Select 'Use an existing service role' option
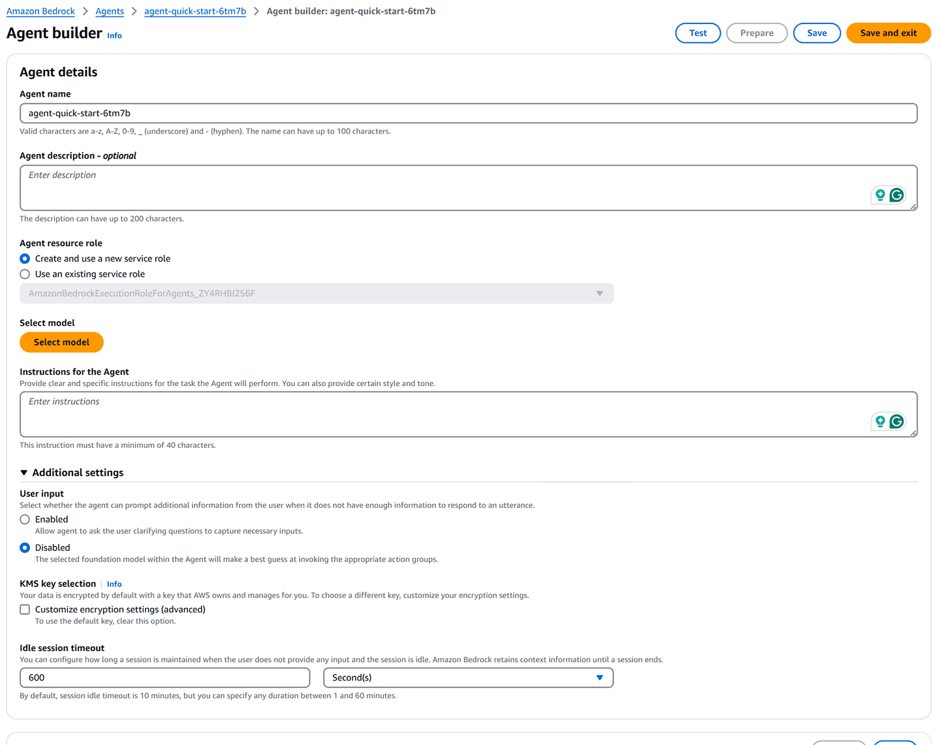The image size is (938, 745). pos(25,274)
